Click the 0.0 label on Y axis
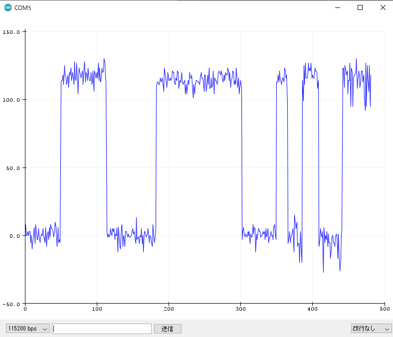Viewport: 393px width, 337px height. coord(15,236)
